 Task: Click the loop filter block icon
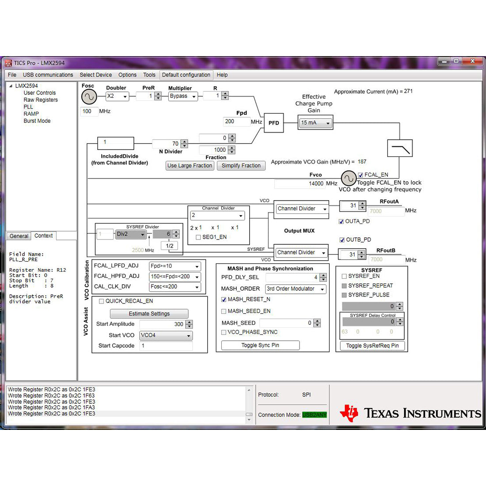pos(399,148)
